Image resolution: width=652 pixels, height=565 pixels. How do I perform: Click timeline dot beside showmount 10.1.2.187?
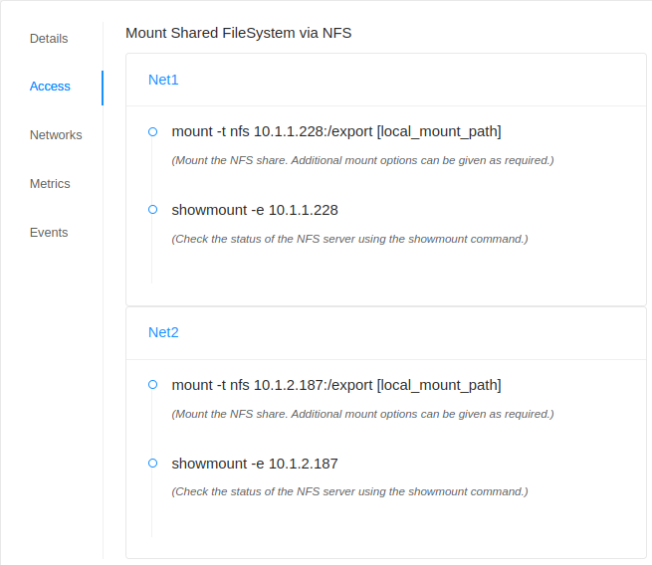(x=152, y=463)
